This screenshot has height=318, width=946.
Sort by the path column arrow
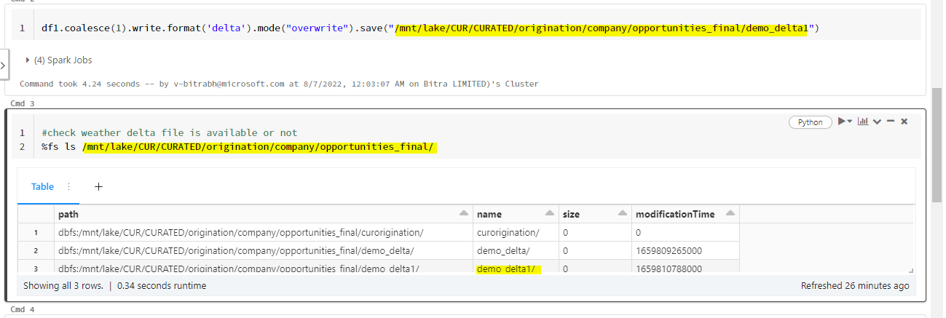[x=463, y=214]
